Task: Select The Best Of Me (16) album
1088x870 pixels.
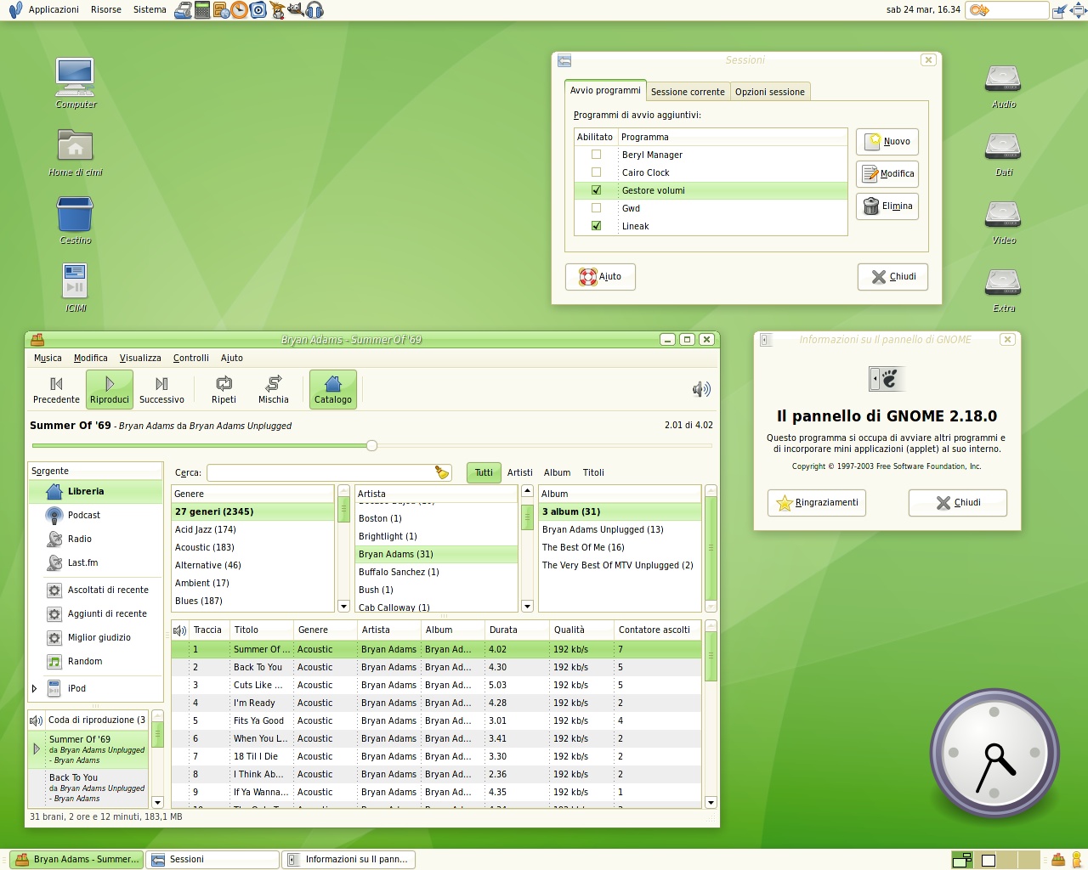Action: pos(620,547)
